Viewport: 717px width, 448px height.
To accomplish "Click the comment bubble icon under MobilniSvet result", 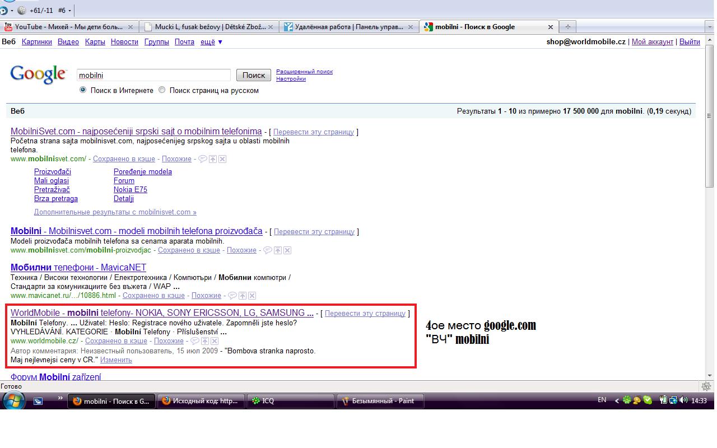I will (203, 158).
